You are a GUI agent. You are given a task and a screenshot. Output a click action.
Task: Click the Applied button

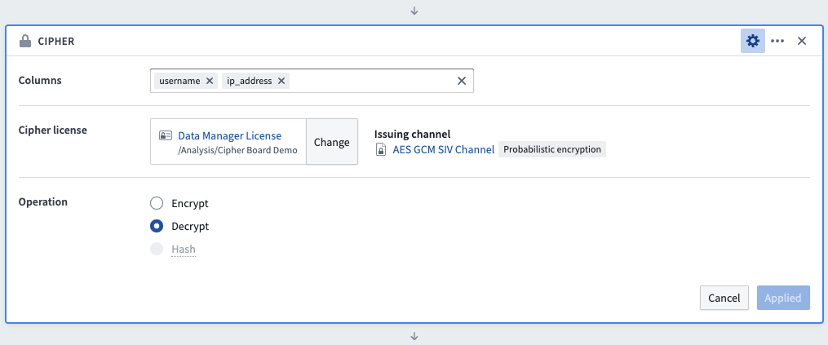point(783,298)
